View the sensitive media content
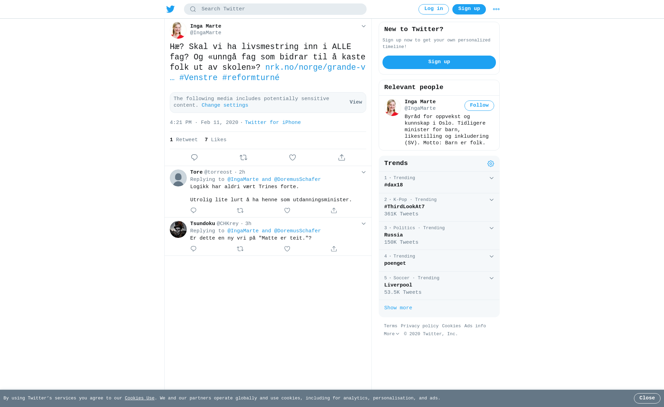664x407 pixels. pos(356,103)
